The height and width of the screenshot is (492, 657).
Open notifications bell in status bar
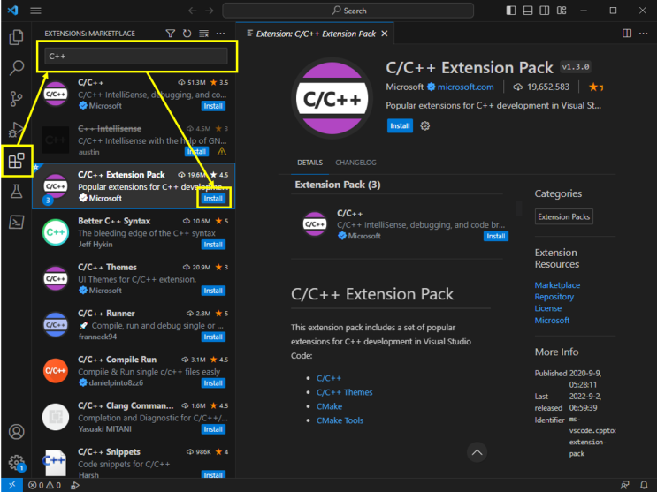(x=644, y=485)
